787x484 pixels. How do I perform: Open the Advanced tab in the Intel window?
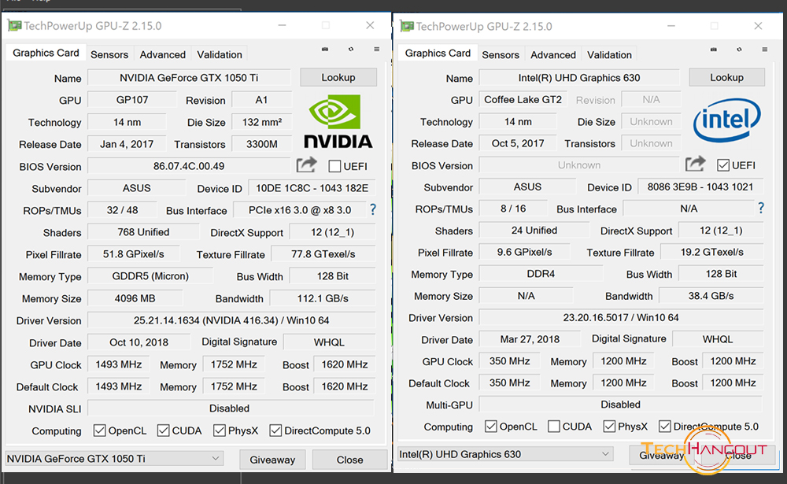tap(553, 55)
